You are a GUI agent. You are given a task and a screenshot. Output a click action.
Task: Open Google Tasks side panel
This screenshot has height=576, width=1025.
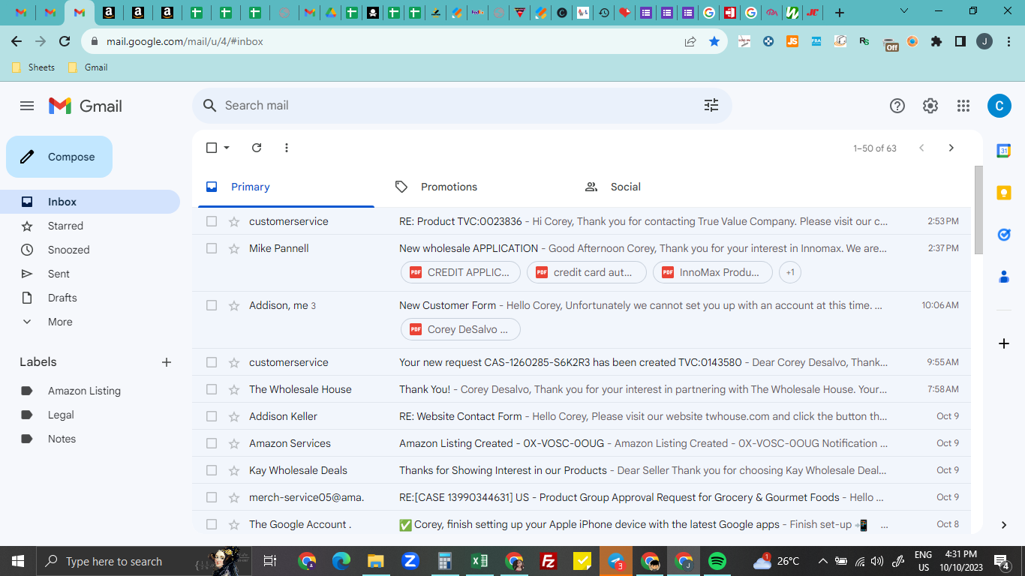1004,235
